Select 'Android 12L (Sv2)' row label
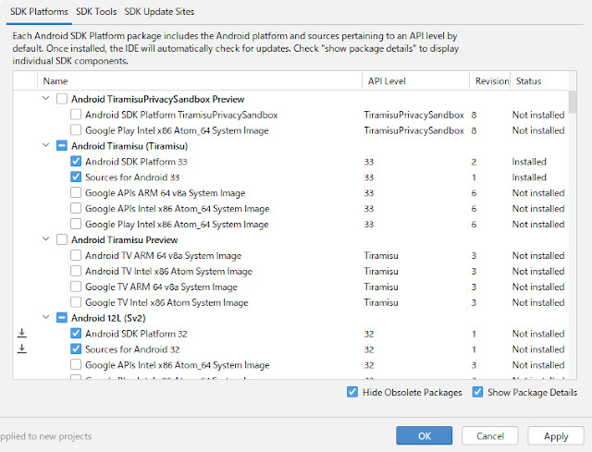This screenshot has height=452, width=592. point(108,318)
